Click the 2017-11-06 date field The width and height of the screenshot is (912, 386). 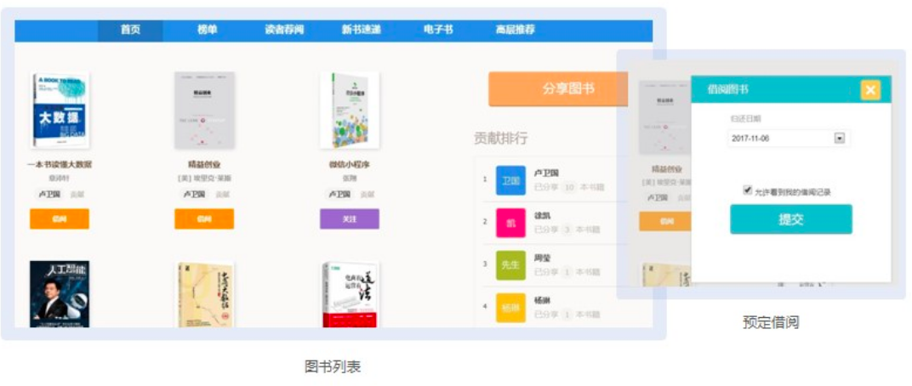[x=787, y=139]
